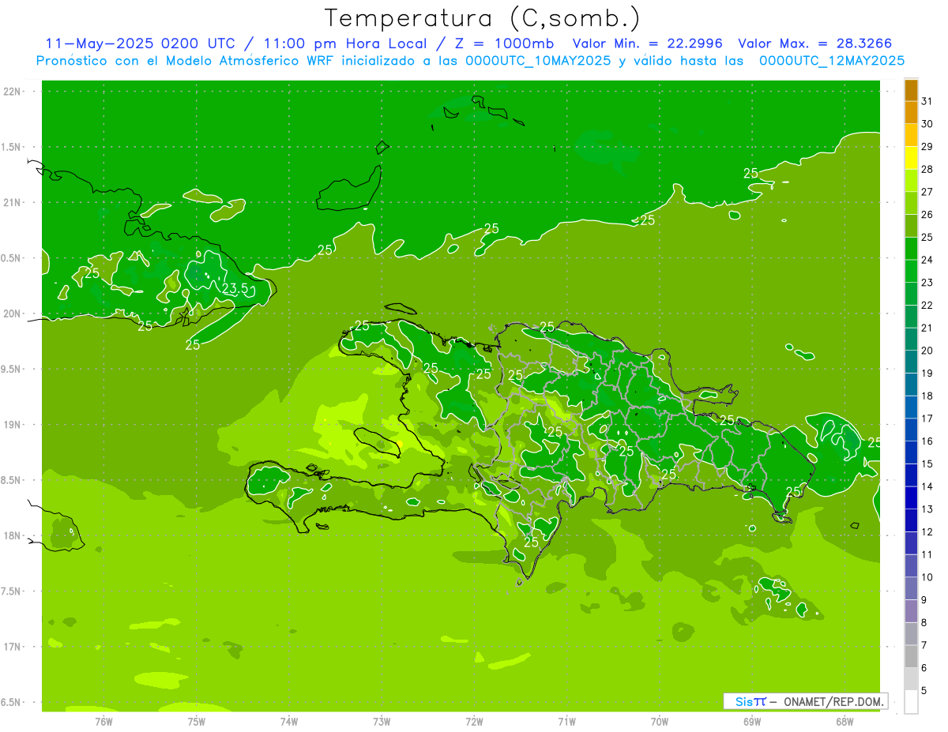
Task: Select the "11-May-2025 0200 UTC" date text
Action: pyautogui.click(x=139, y=43)
